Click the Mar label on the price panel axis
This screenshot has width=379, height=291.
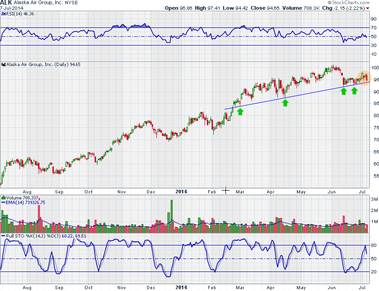click(240, 192)
